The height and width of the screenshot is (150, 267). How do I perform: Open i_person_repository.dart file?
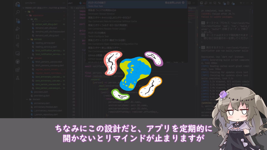pos(46,114)
